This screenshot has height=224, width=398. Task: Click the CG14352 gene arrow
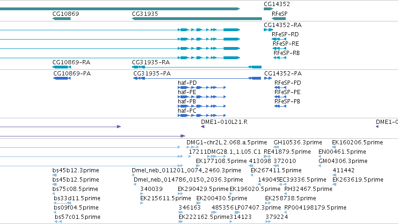(268, 9)
